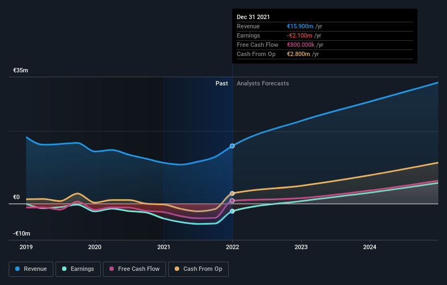Click the 2023 x-axis label

[x=301, y=247]
